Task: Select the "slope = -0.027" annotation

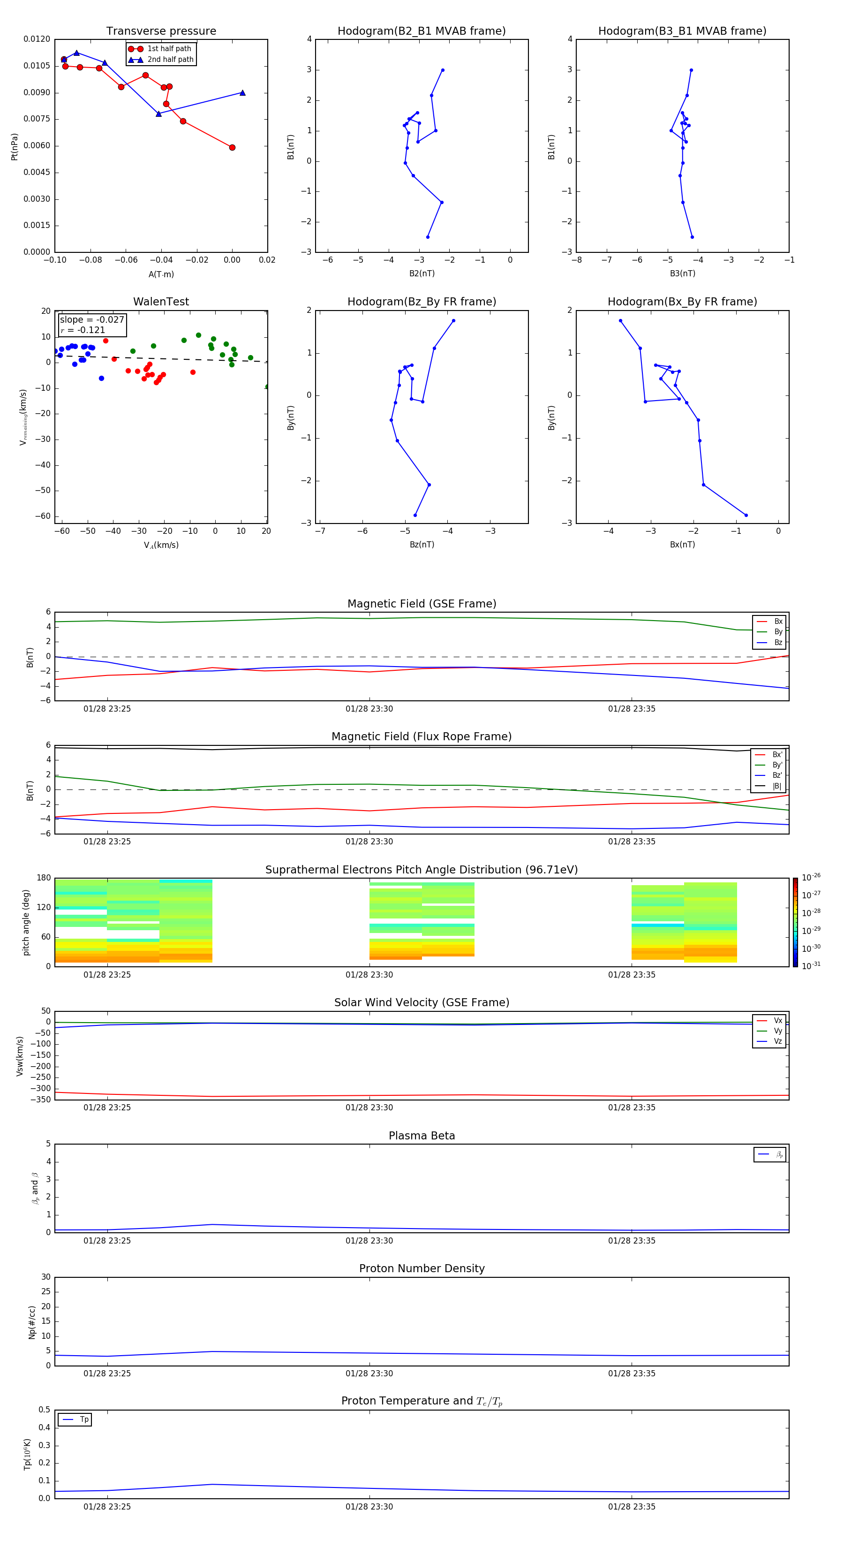Action: pyautogui.click(x=92, y=320)
